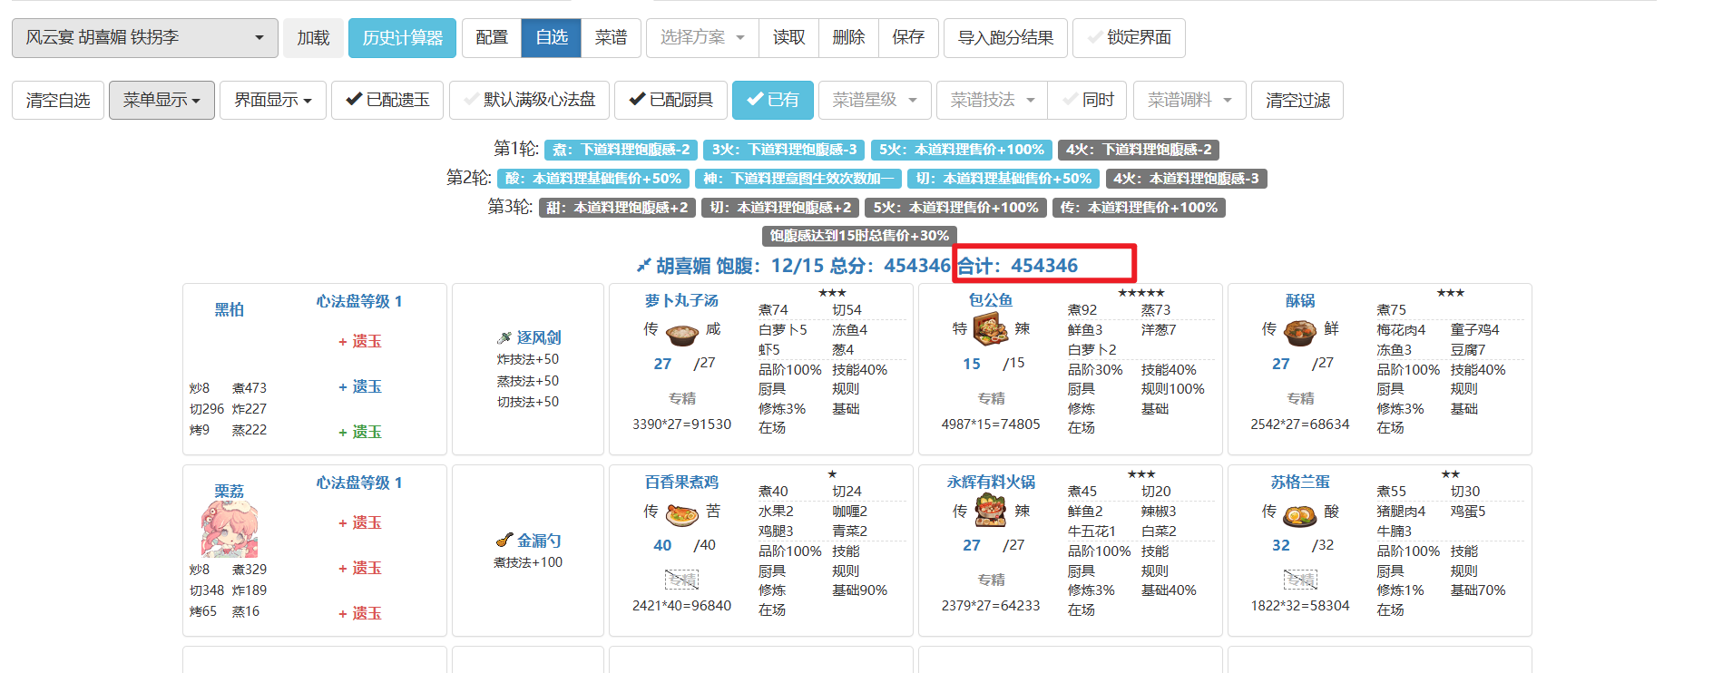Click the 逐风剑 equipment name
The image size is (1713, 673).
pos(539,337)
